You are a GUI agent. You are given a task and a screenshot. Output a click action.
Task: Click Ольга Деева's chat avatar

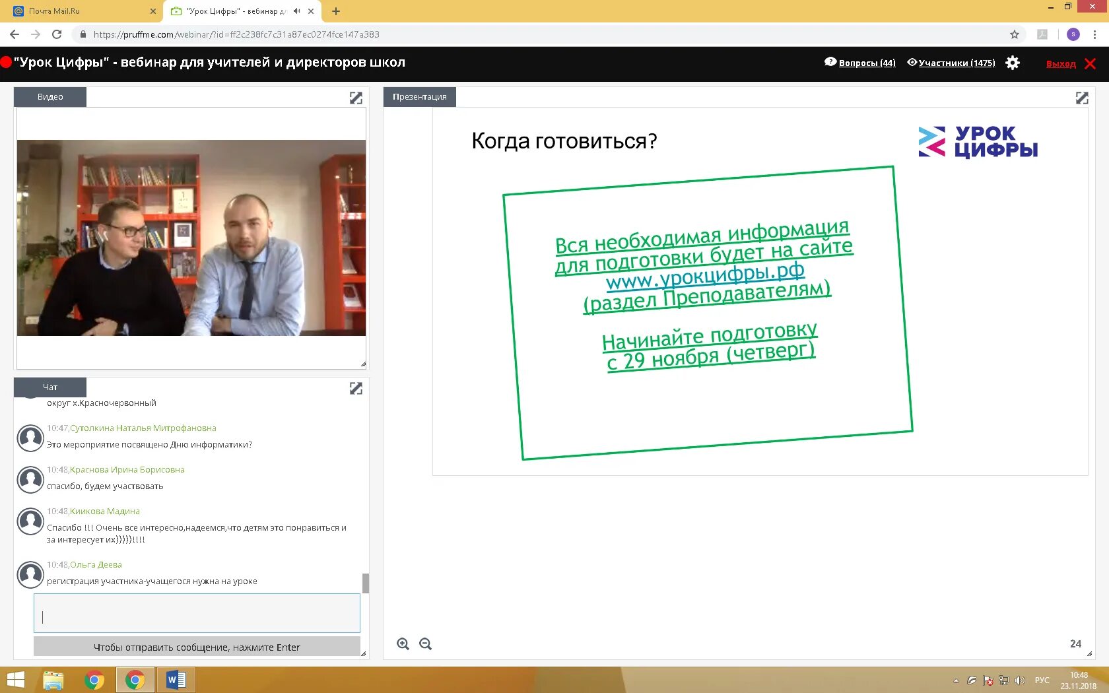30,575
